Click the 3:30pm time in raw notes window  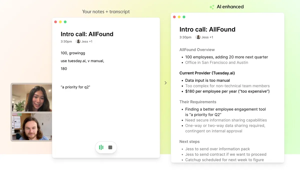point(66,41)
